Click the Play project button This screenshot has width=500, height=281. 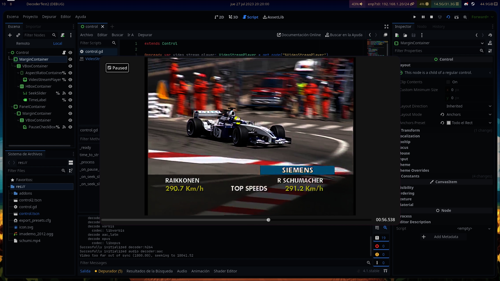click(x=415, y=17)
